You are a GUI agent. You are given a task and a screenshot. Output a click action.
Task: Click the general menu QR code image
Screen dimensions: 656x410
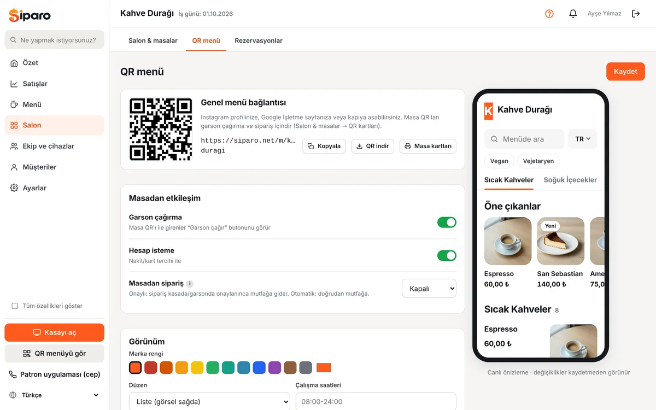[x=161, y=130]
